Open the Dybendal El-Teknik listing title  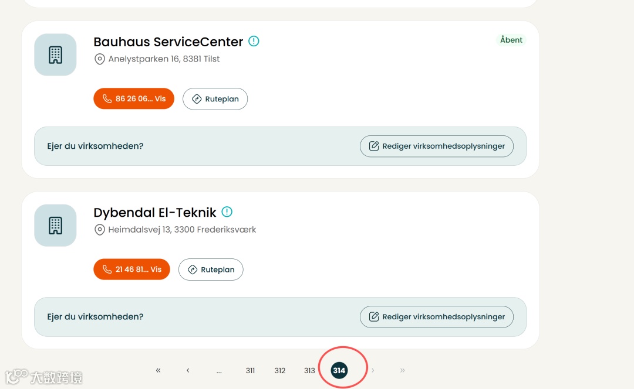point(155,212)
